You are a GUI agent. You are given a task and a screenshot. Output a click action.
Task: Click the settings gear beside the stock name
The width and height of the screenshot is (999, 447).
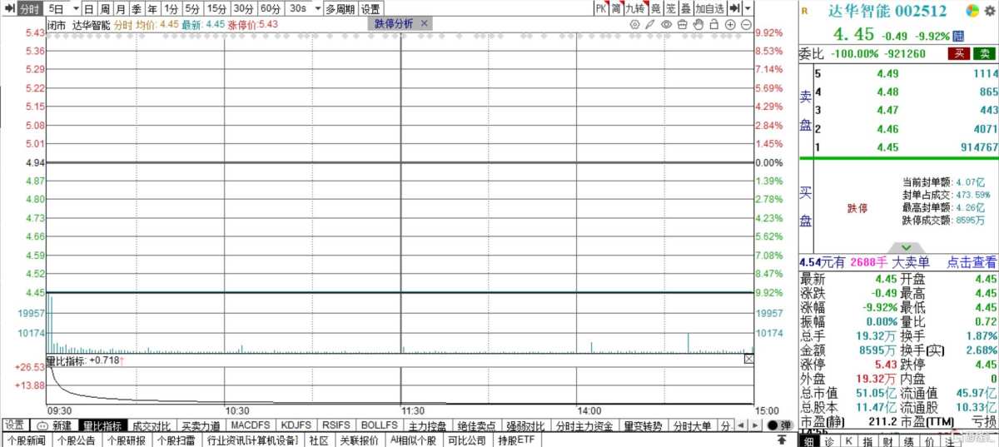coord(990,11)
